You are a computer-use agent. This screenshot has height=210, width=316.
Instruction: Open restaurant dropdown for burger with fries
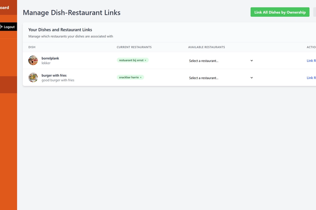click(x=221, y=78)
